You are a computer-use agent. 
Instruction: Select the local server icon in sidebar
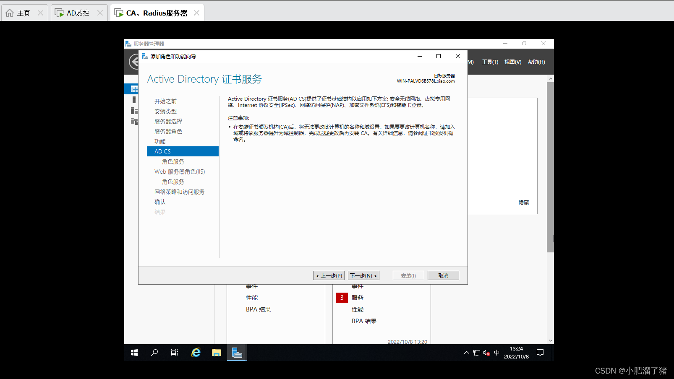tap(134, 100)
